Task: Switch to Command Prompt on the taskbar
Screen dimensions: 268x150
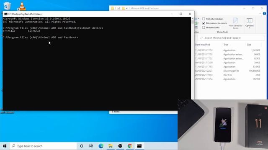Action: [139, 146]
